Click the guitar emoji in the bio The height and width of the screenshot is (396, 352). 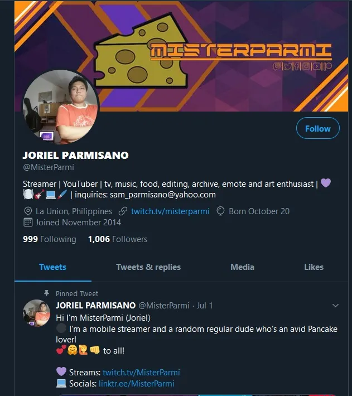[x=39, y=195]
